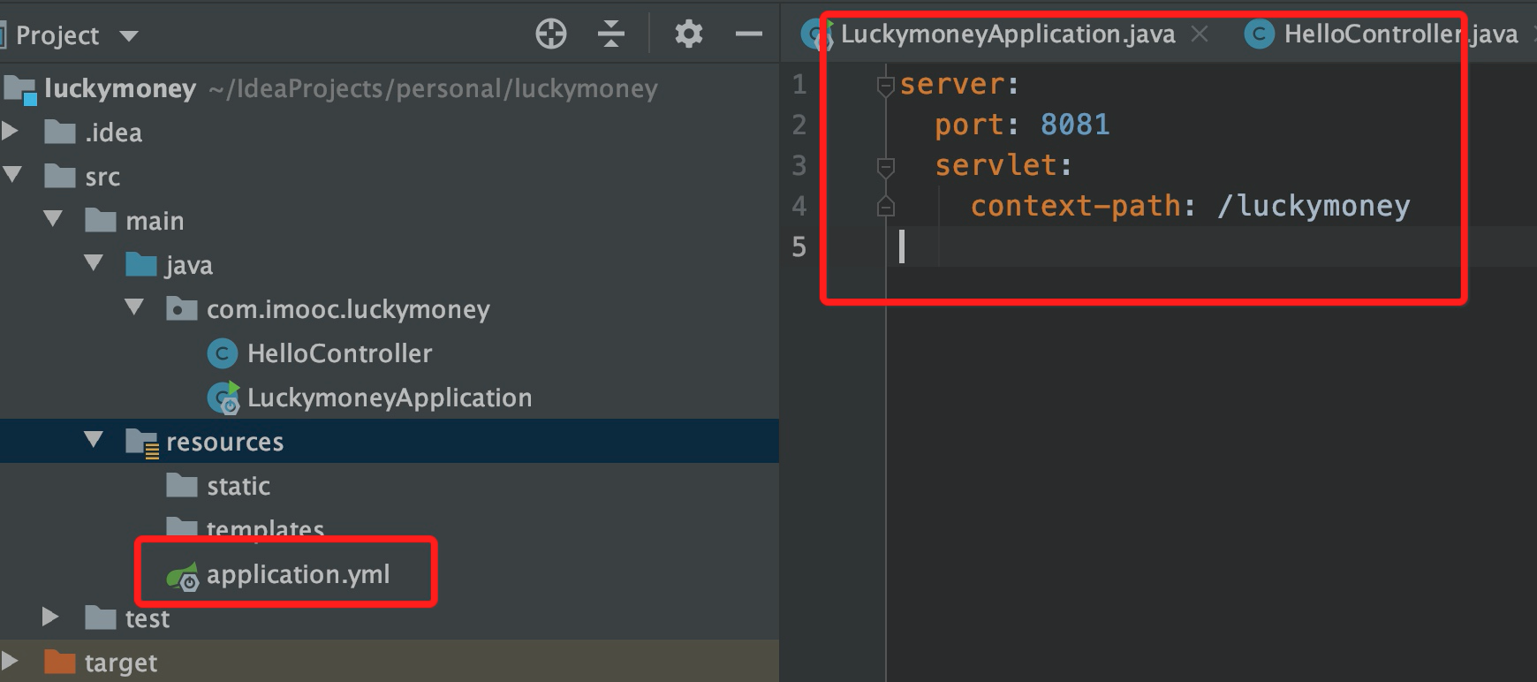Open the Project view dropdown
This screenshot has width=1537, height=682.
[129, 36]
